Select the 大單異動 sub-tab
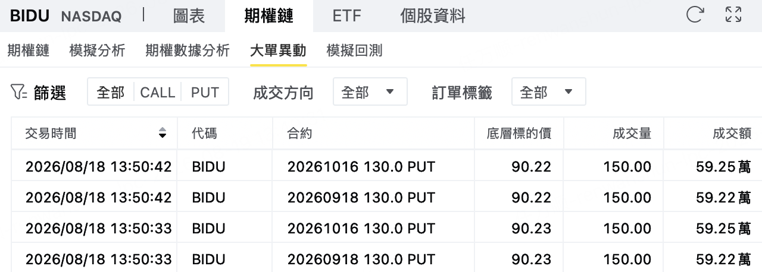This screenshot has height=272, width=762. point(278,50)
